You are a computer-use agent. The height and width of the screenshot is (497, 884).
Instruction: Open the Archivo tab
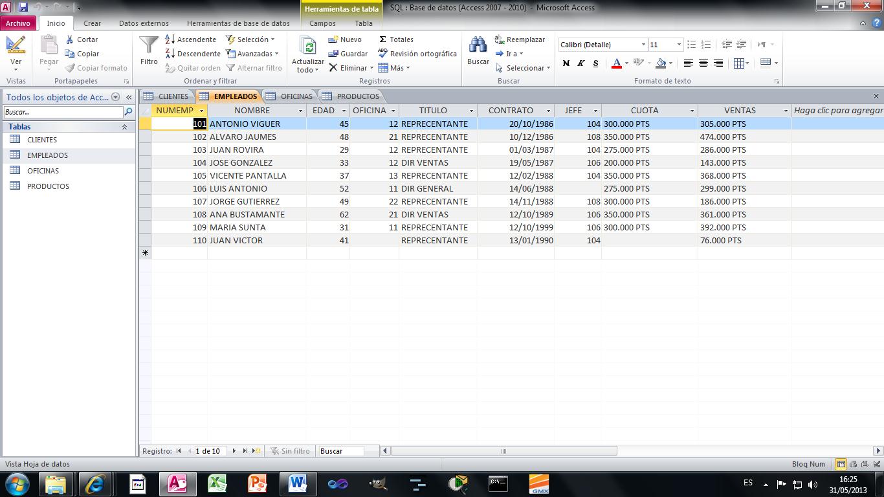18,23
